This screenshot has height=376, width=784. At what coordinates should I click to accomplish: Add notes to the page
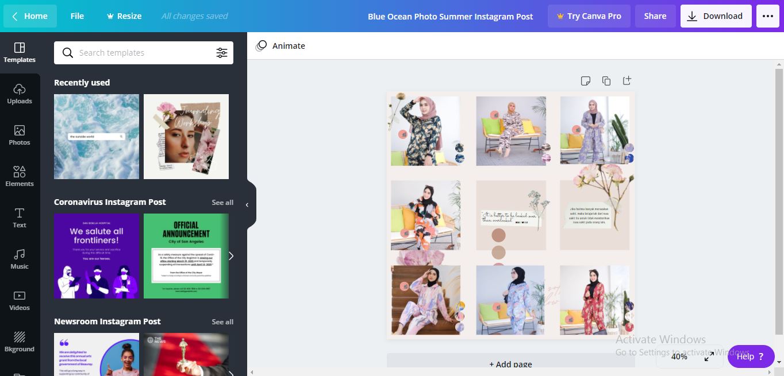[x=586, y=81]
